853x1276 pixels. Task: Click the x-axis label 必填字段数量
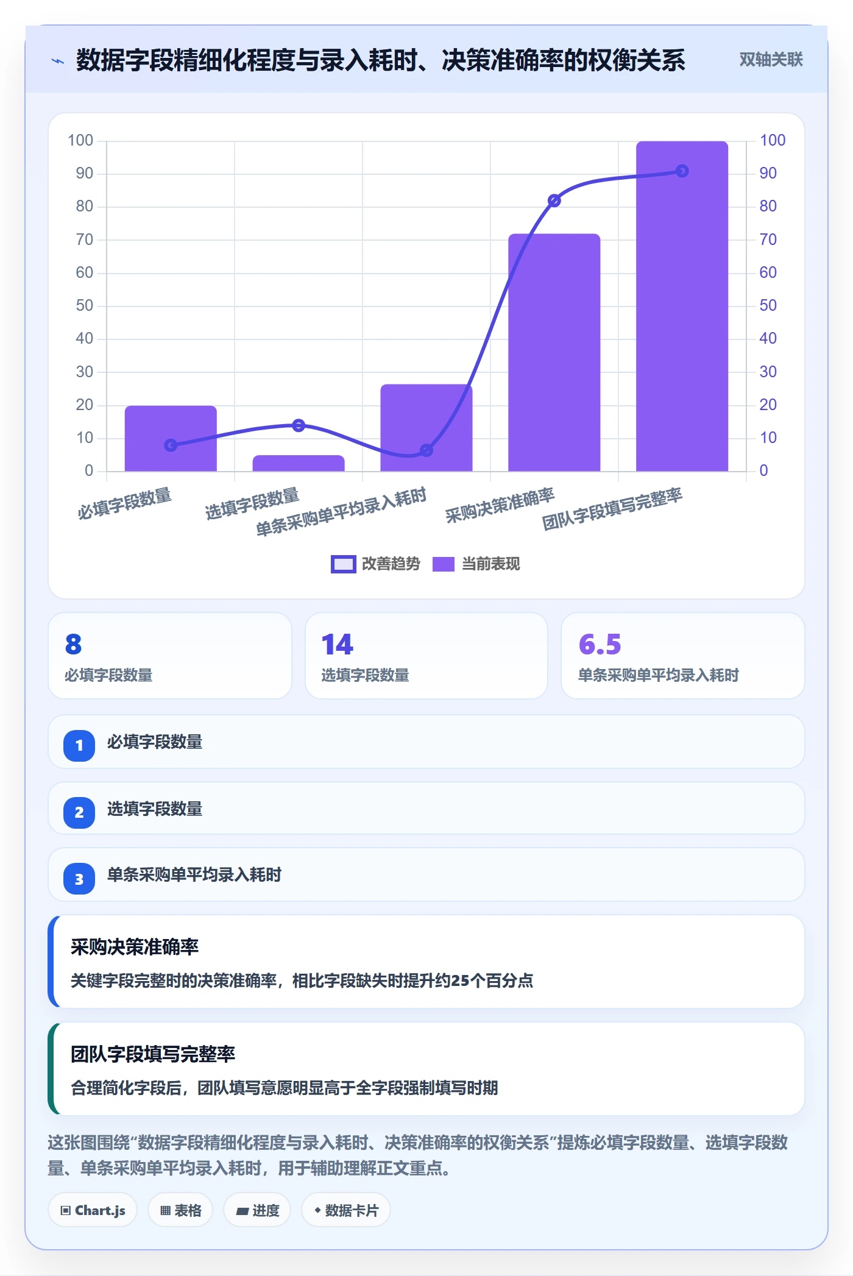pyautogui.click(x=124, y=503)
